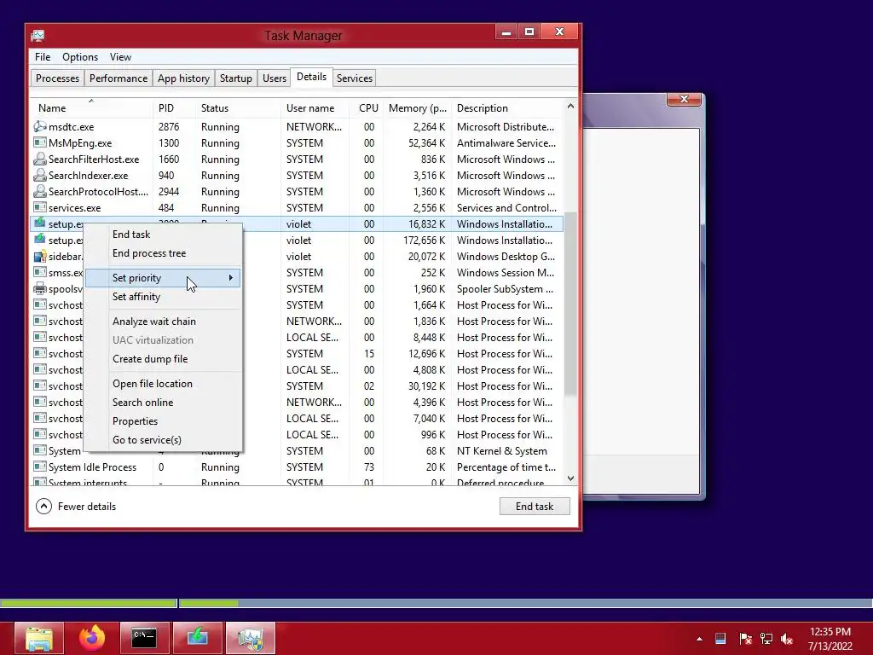Click the NT Kernel & System description
873x655 pixels.
tap(501, 450)
